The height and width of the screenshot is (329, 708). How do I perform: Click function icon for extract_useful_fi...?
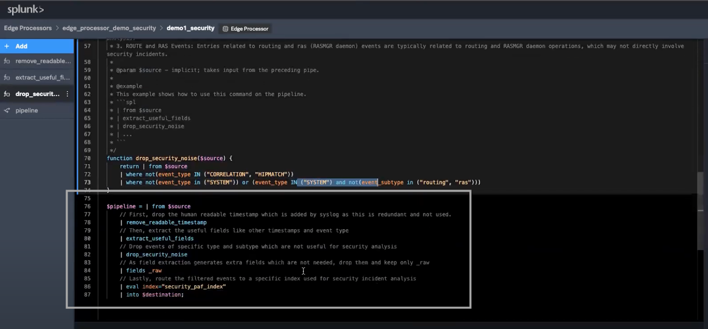[7, 77]
